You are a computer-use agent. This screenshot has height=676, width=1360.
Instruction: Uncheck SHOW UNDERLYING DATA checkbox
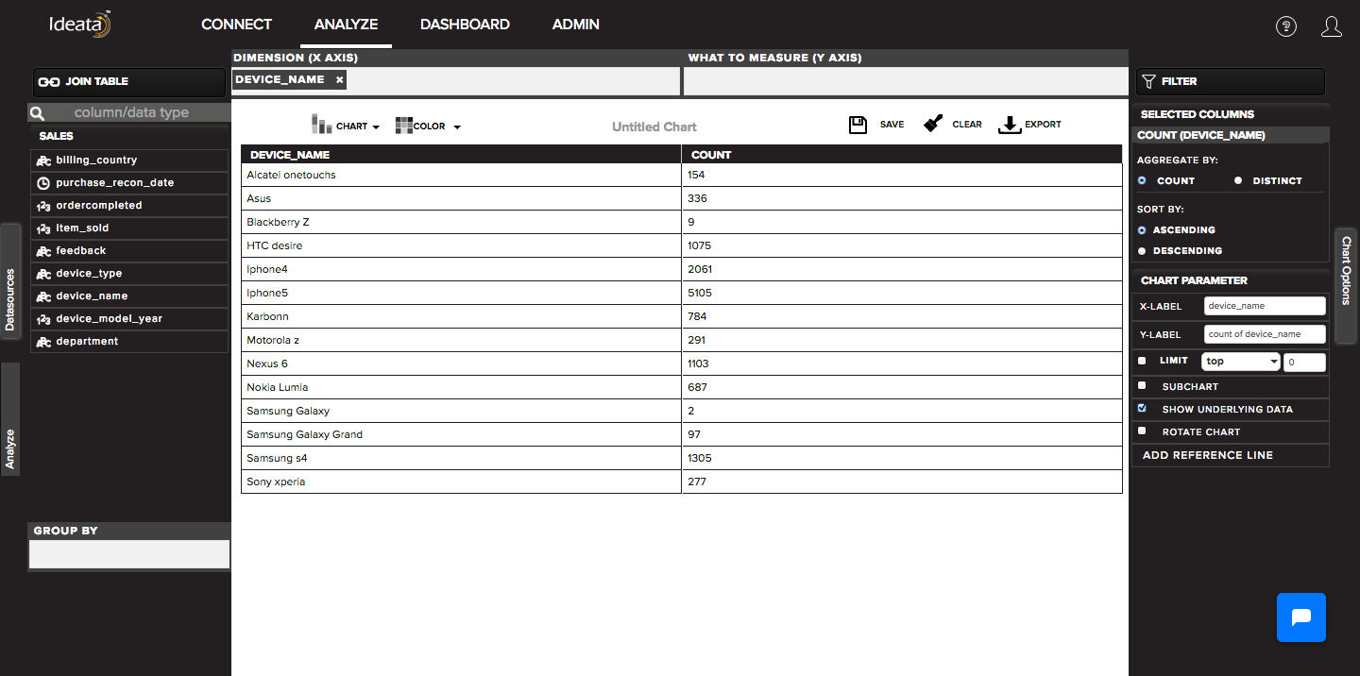click(1142, 408)
